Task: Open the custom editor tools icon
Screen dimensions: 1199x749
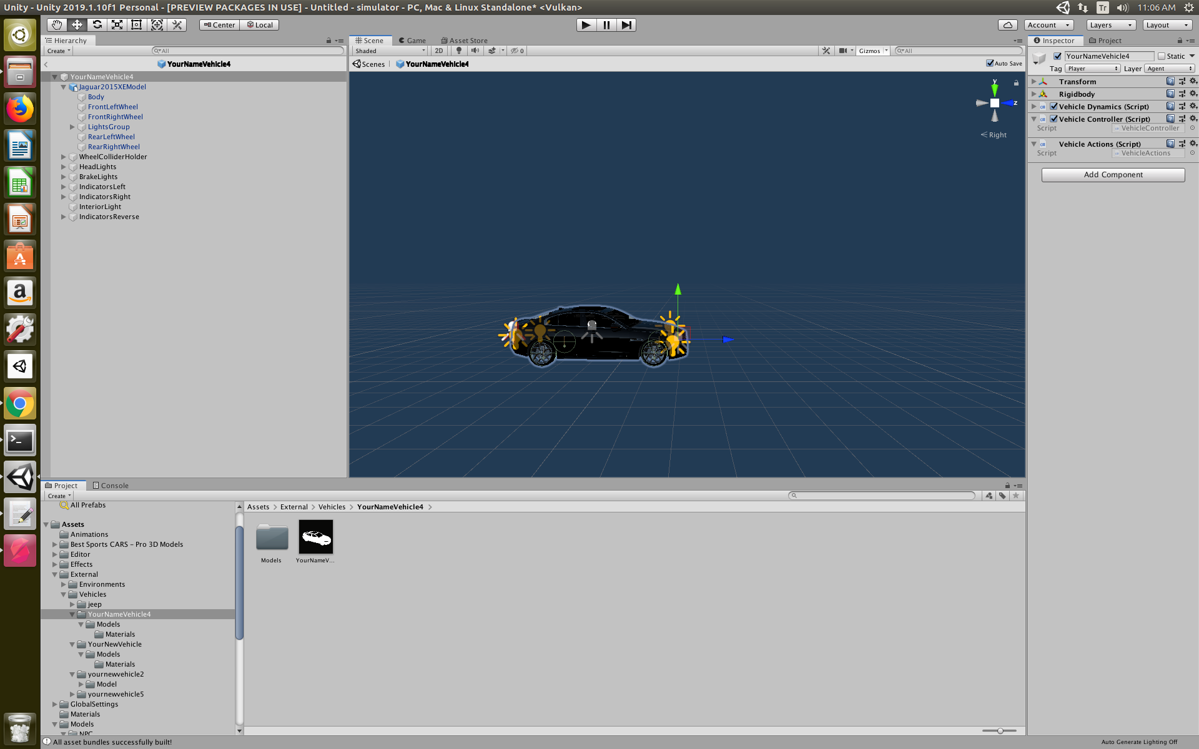Action: (x=177, y=25)
